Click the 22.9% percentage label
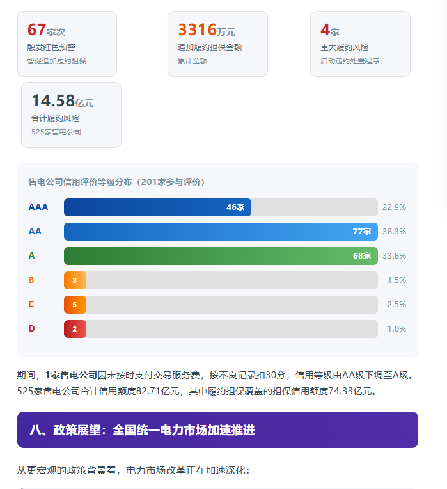 tap(394, 207)
